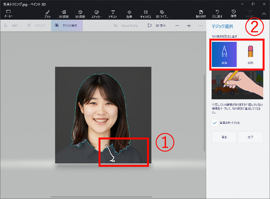Open the 2D shapes (2D 図形) tool
Viewport: 270px width, 199px height.
coord(64,14)
